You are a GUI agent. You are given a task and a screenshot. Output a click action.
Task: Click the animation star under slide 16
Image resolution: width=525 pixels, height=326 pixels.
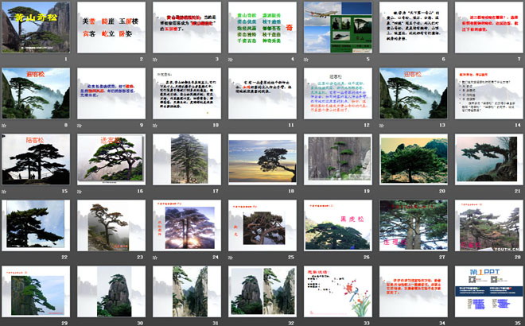click(80, 191)
